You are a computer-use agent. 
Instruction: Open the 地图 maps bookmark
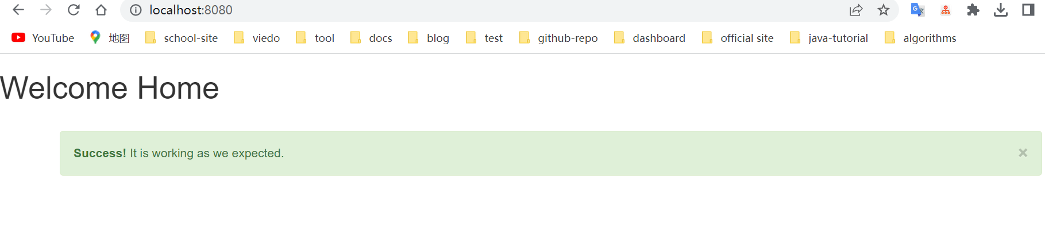pyautogui.click(x=110, y=38)
